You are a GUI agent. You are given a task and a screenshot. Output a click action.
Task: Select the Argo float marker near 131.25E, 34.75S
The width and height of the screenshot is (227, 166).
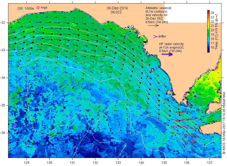click(x=78, y=98)
